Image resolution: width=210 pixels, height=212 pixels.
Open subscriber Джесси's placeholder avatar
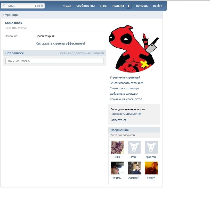point(151,147)
